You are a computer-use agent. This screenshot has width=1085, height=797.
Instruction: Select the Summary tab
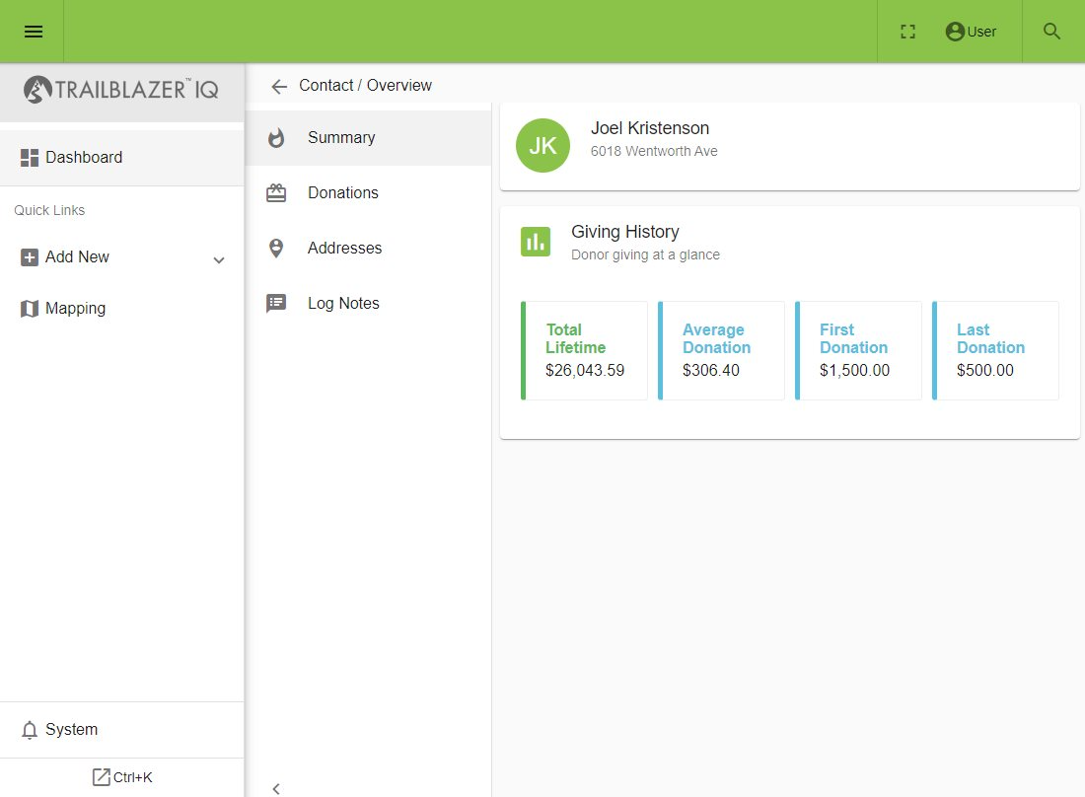368,138
